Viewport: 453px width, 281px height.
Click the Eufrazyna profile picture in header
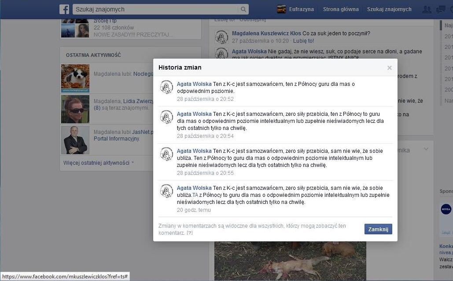(x=281, y=9)
